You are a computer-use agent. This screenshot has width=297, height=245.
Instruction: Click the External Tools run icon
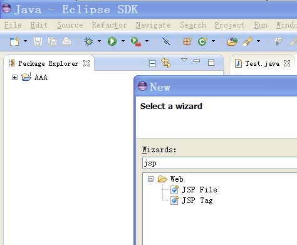click(136, 41)
